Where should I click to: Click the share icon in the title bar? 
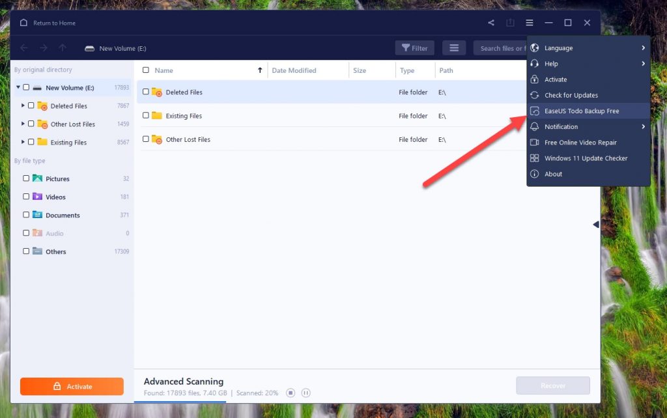tap(490, 22)
